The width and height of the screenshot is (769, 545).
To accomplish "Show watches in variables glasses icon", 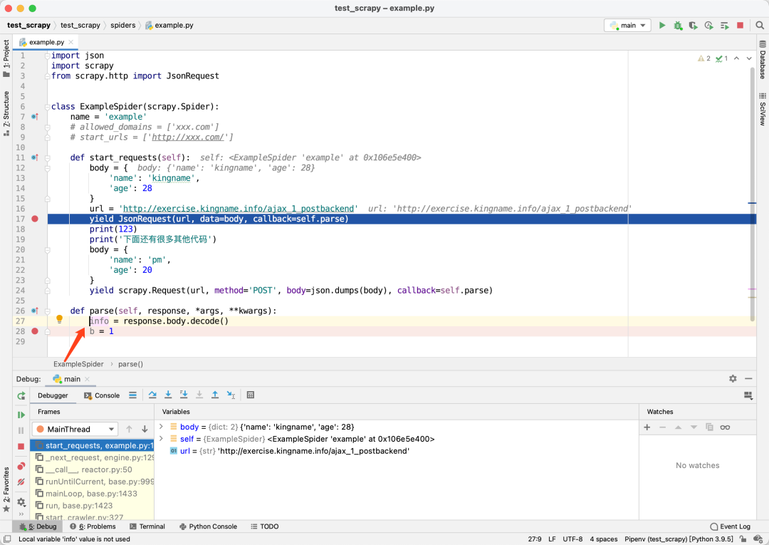I will tap(725, 427).
